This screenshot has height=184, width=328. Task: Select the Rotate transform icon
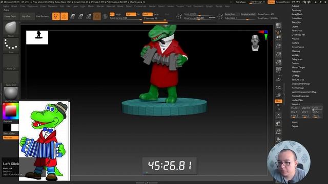coord(89,16)
